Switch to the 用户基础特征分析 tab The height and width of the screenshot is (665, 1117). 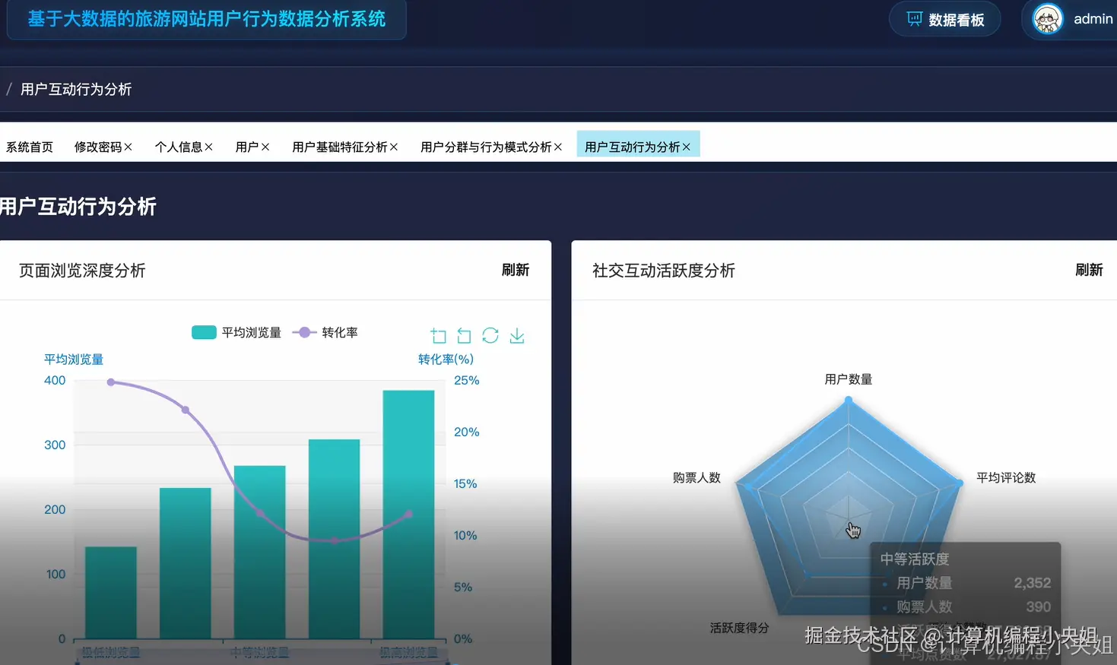click(x=339, y=147)
